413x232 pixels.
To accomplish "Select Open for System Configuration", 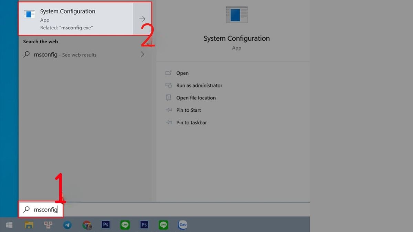I will [182, 73].
